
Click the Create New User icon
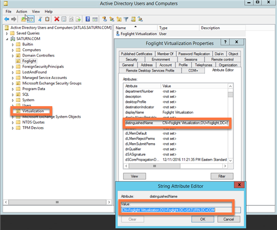click(105, 19)
